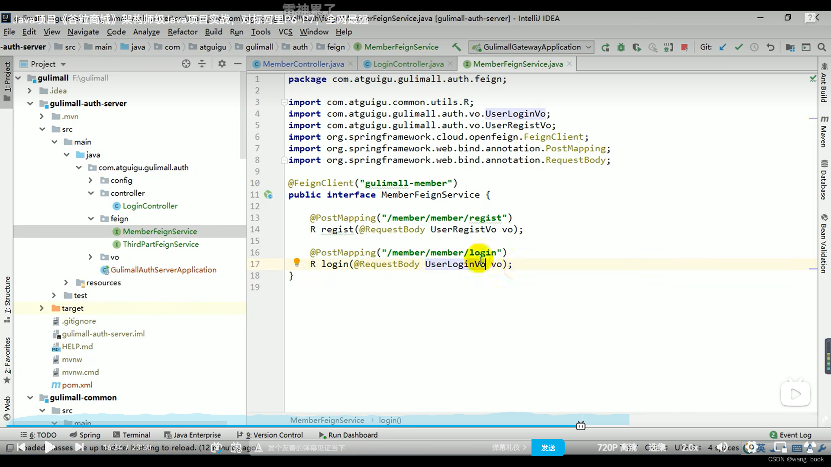Click the gutter implementation icon on line 11

[x=268, y=195]
